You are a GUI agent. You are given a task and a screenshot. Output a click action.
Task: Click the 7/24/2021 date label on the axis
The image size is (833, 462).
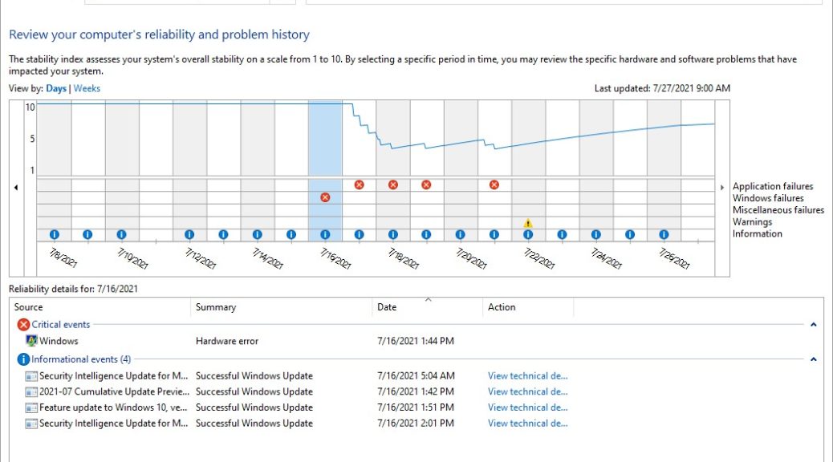606,258
